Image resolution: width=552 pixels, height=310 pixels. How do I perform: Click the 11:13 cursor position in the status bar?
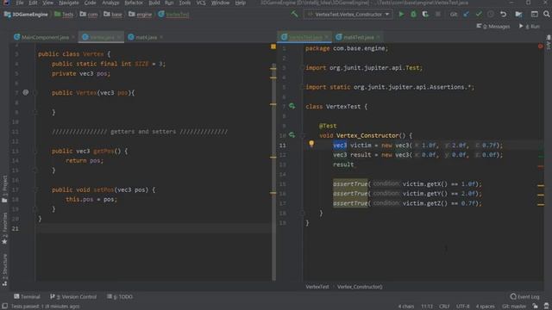[x=427, y=307]
